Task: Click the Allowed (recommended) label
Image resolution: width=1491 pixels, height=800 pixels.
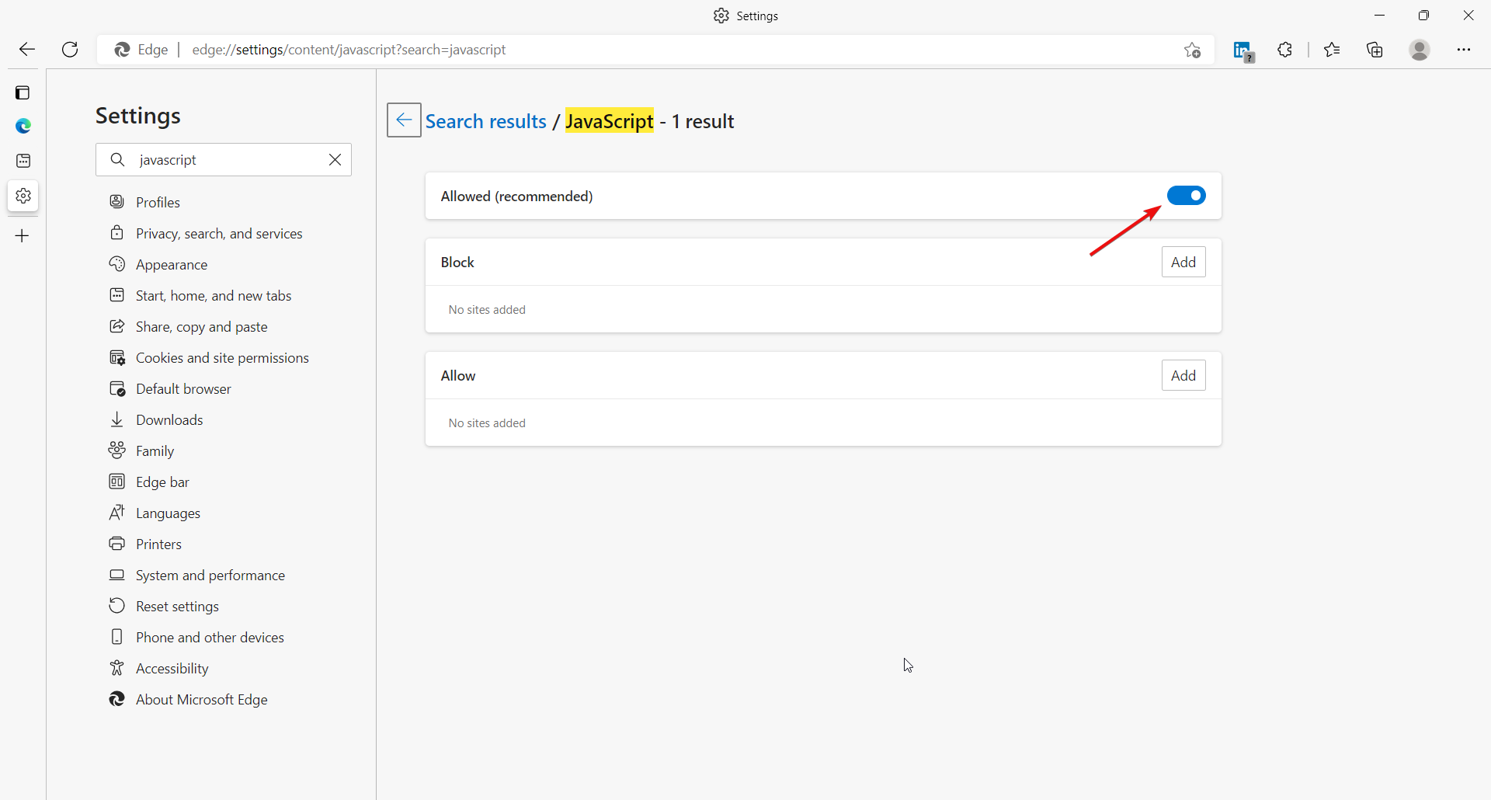Action: (x=516, y=196)
